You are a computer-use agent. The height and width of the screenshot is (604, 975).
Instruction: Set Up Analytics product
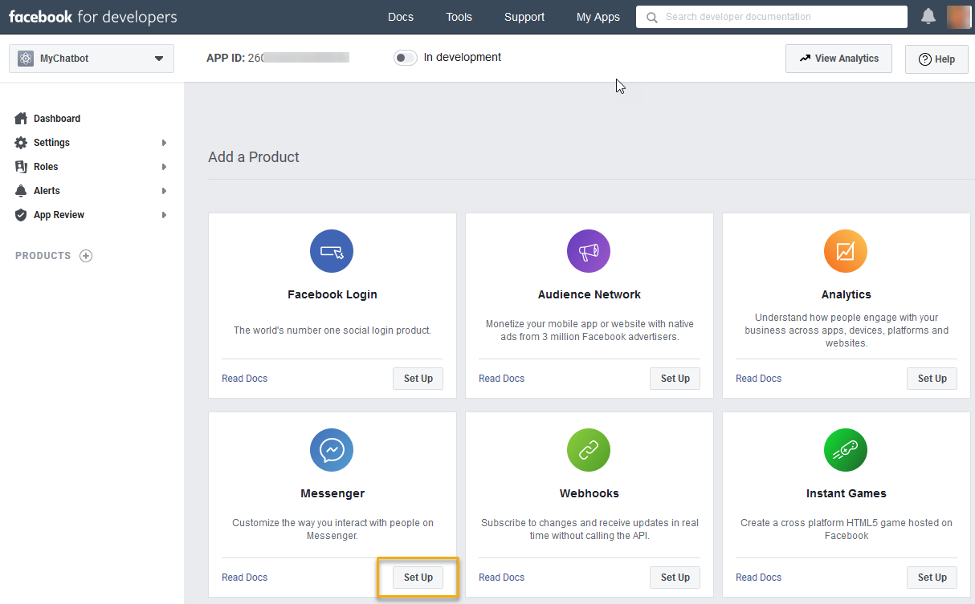click(932, 379)
